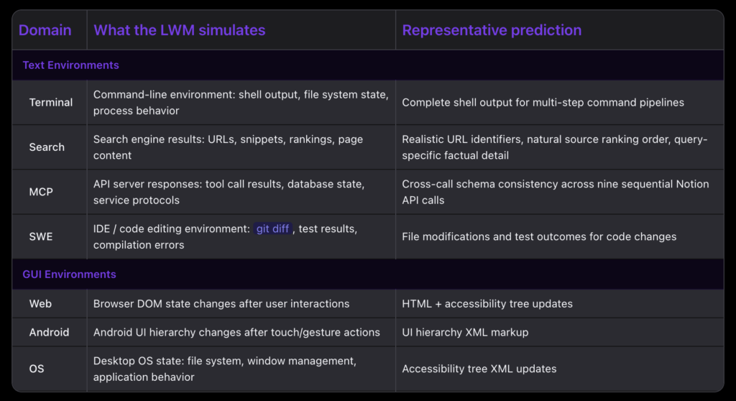Viewport: 736px width, 401px height.
Task: Click the highlighted 'git diff' code tag
Action: [272, 229]
